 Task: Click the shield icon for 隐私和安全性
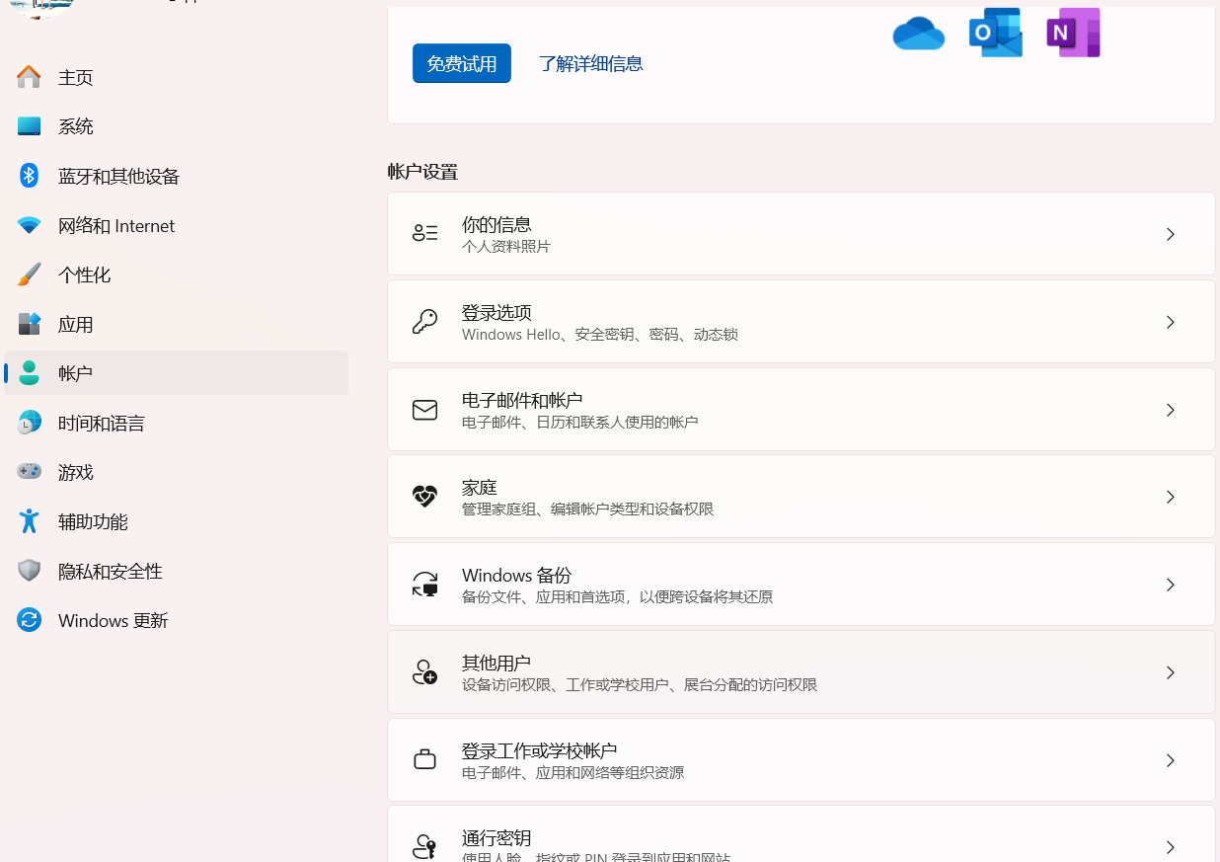point(29,571)
